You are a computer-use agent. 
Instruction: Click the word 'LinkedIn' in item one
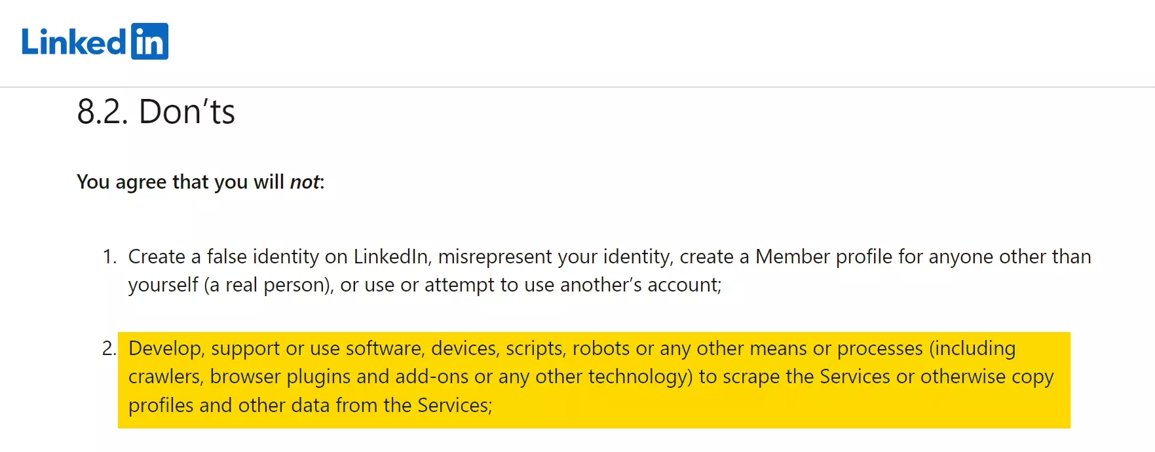click(390, 256)
